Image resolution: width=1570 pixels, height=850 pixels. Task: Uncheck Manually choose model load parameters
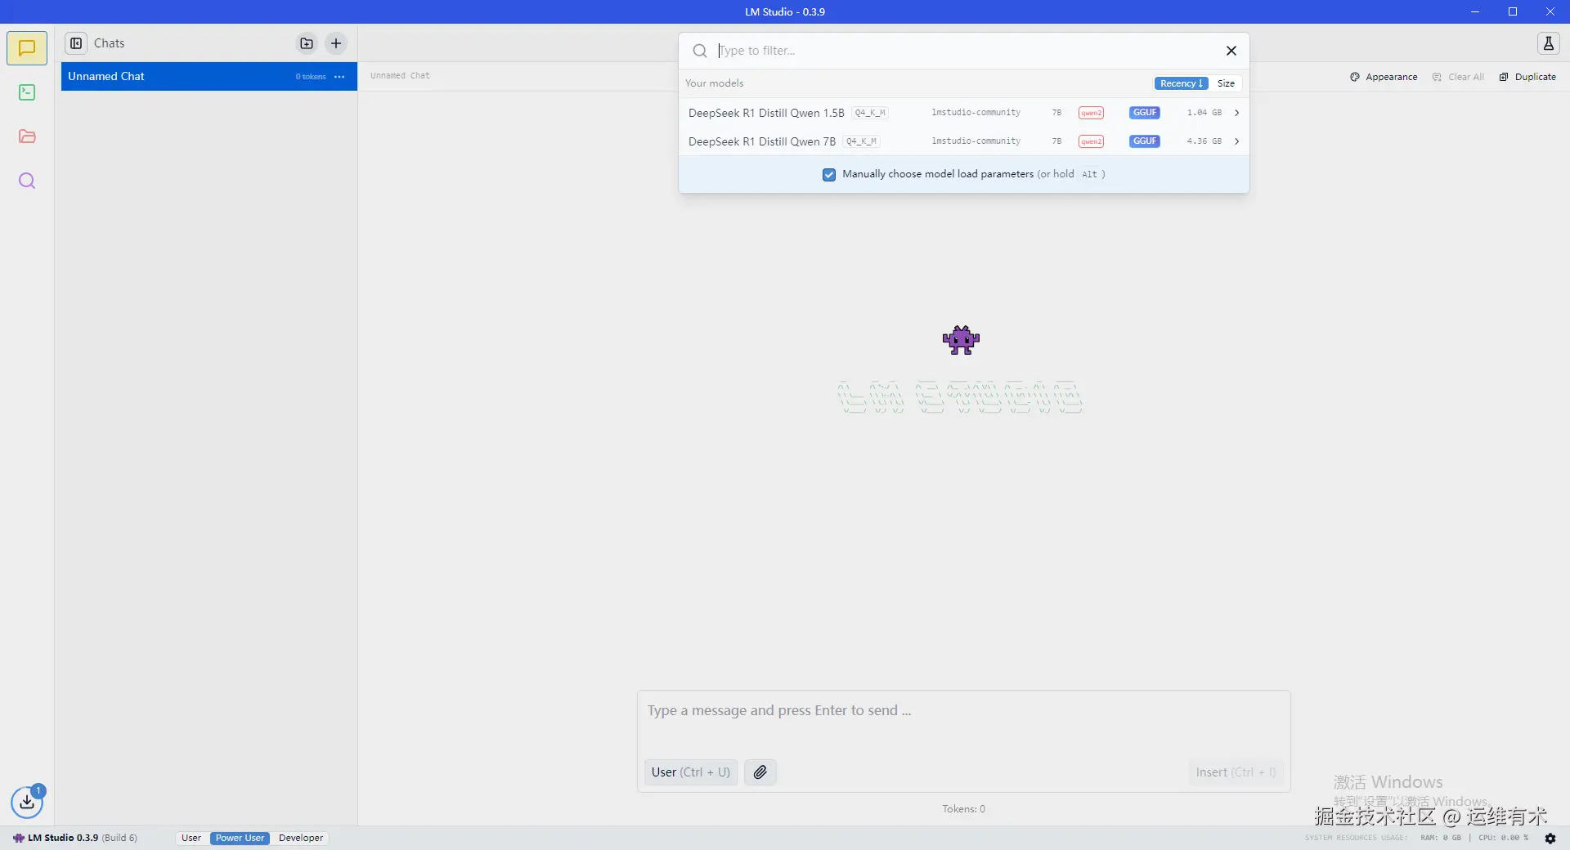(828, 175)
